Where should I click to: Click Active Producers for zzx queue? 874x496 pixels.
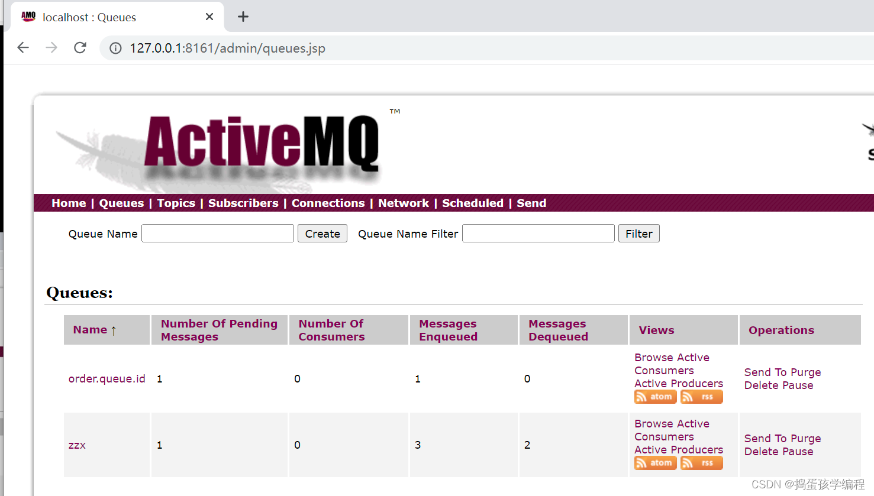(679, 450)
